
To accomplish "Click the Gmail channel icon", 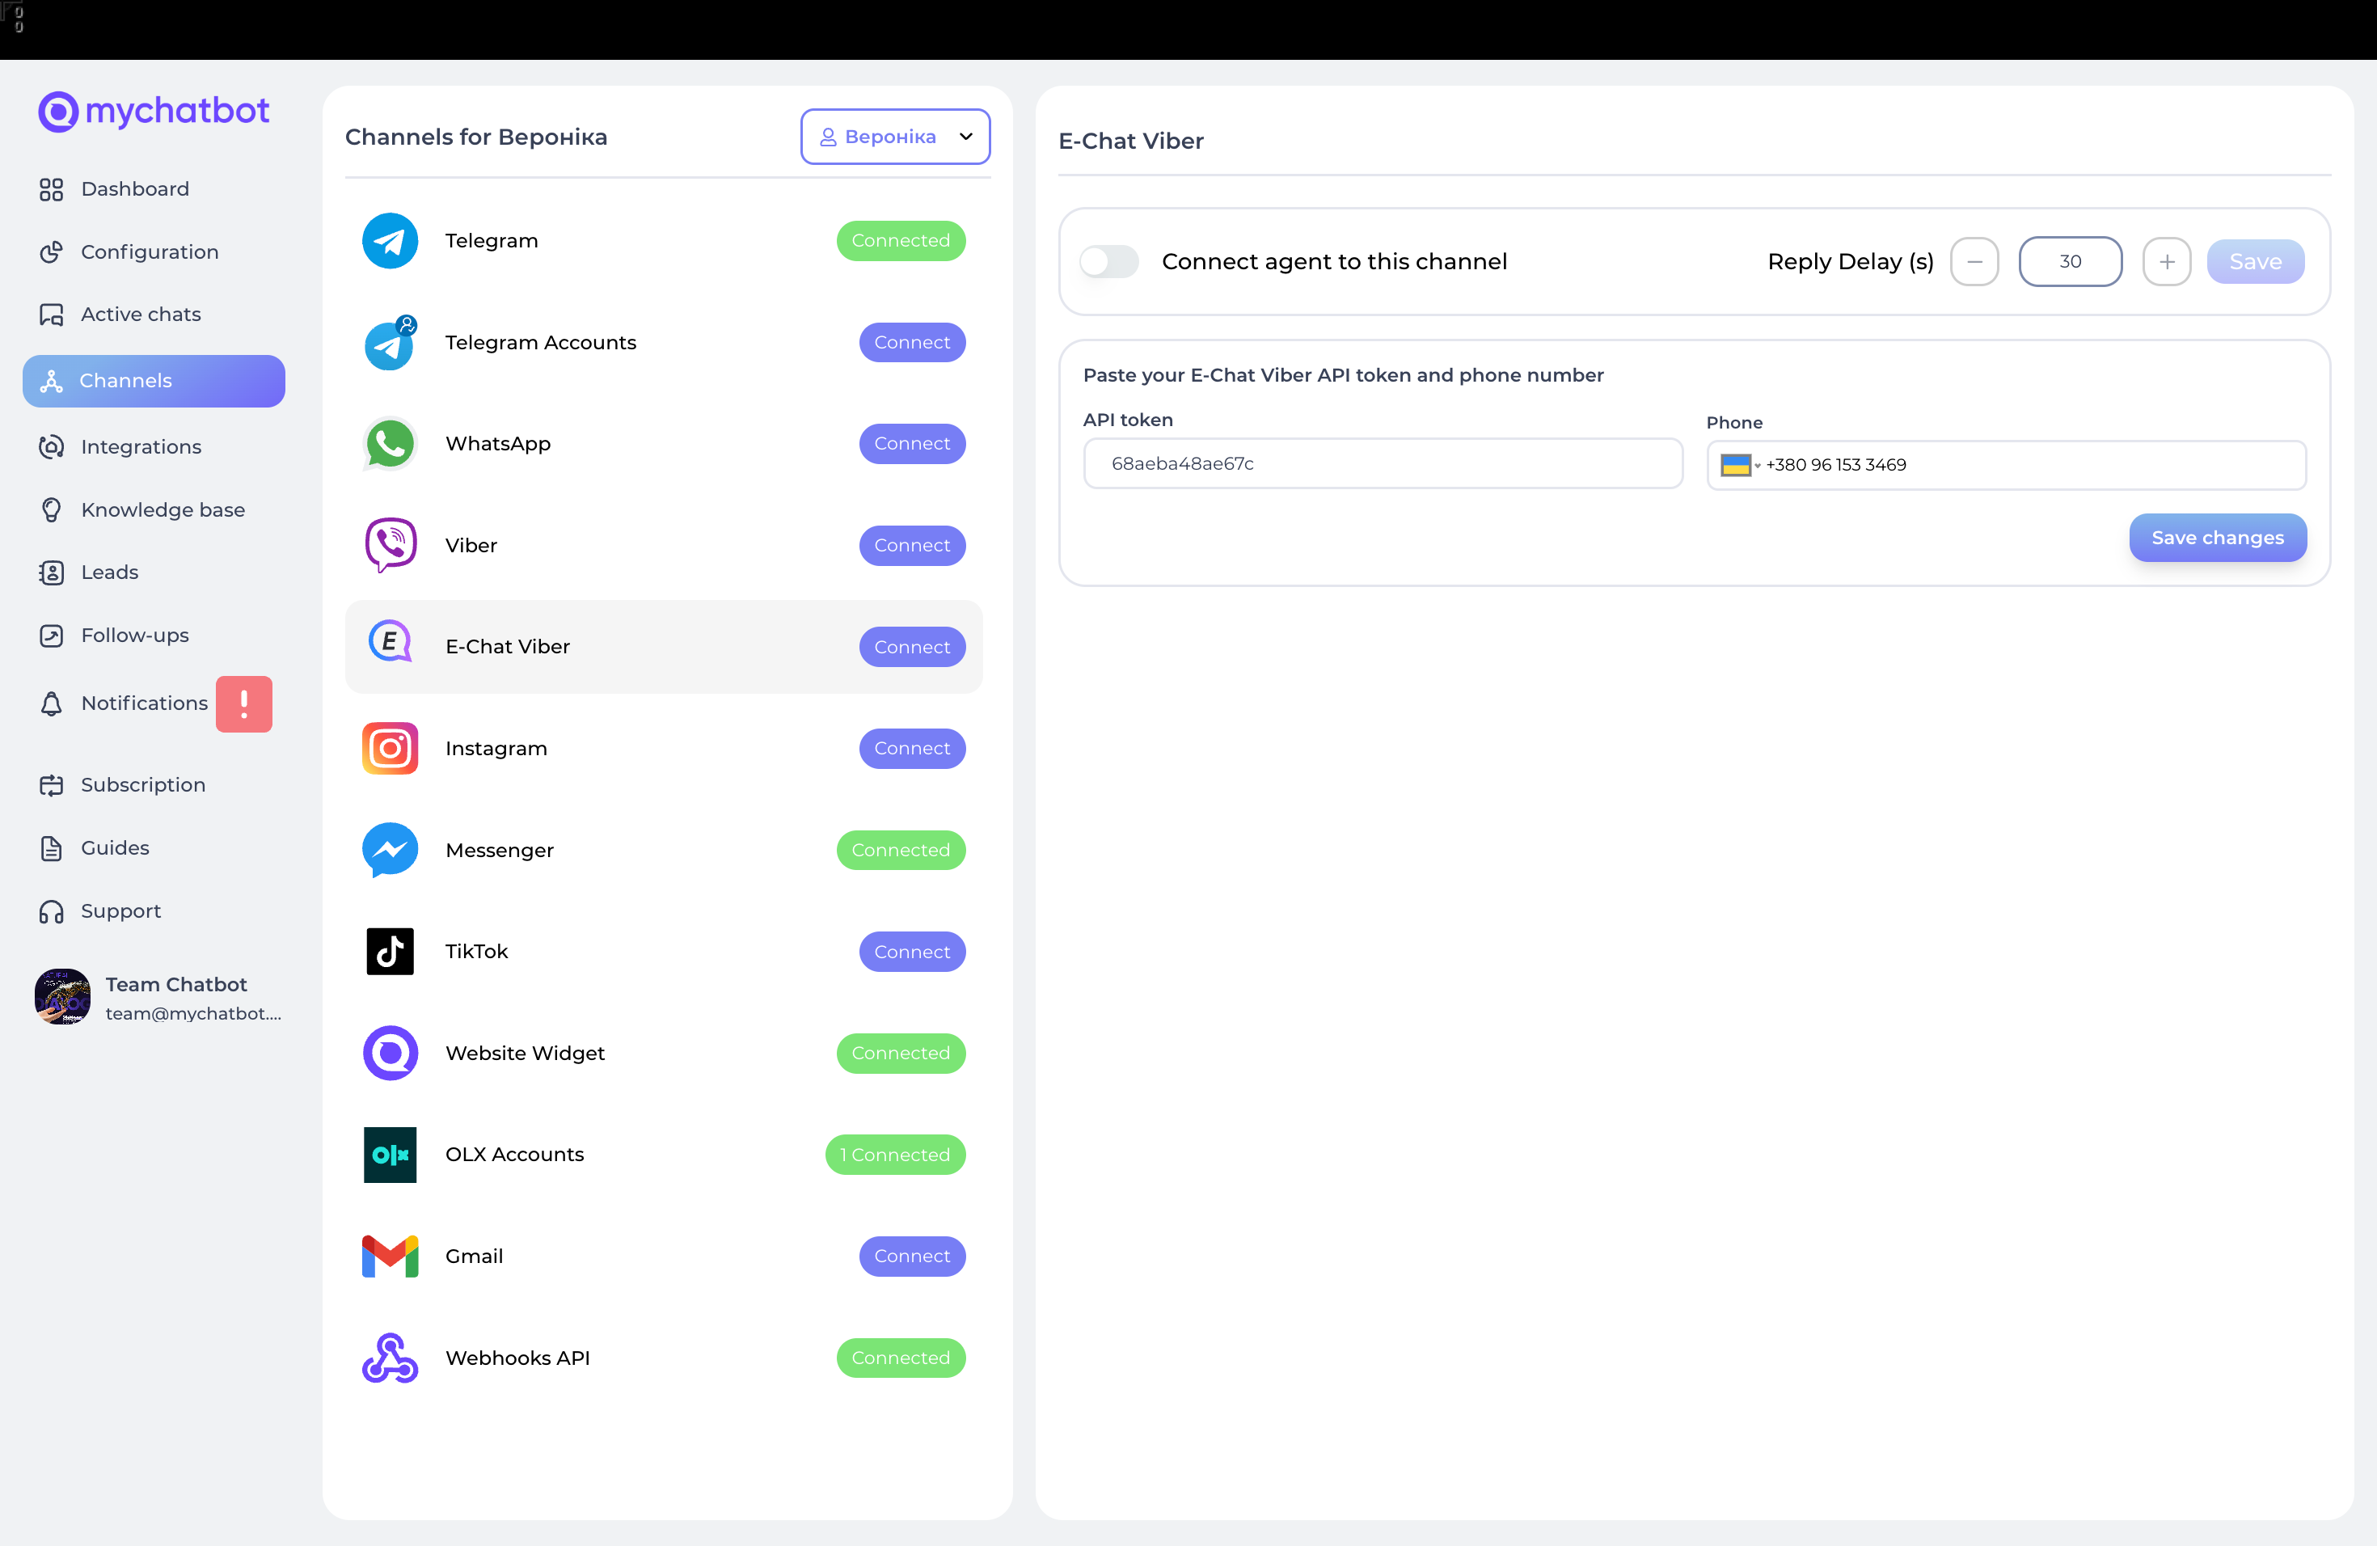I will click(390, 1257).
